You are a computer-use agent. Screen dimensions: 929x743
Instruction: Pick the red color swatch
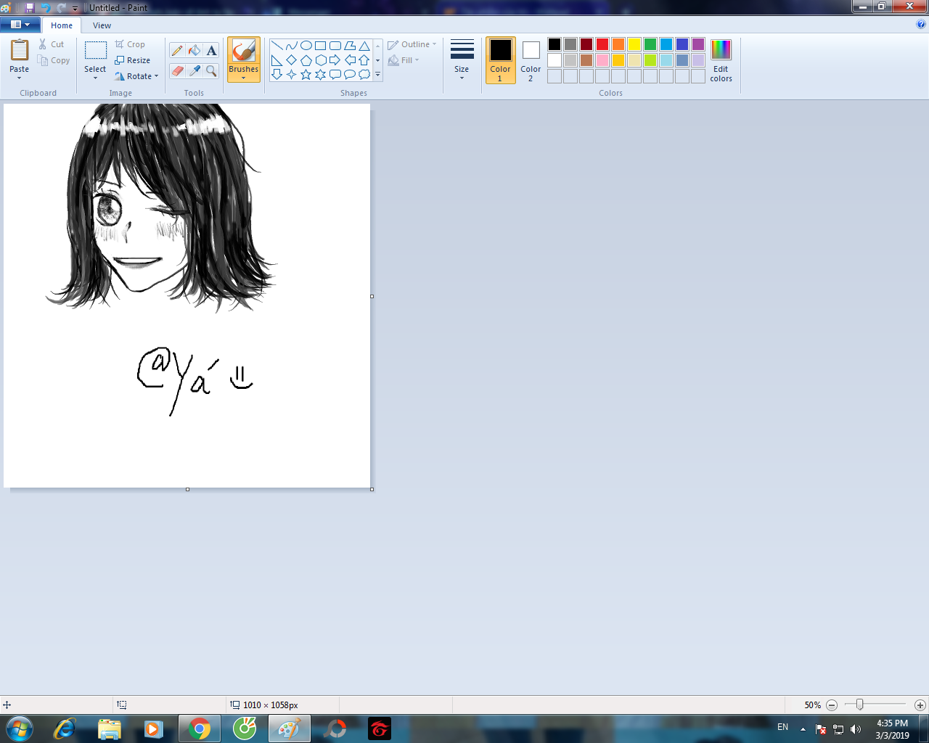pos(602,44)
